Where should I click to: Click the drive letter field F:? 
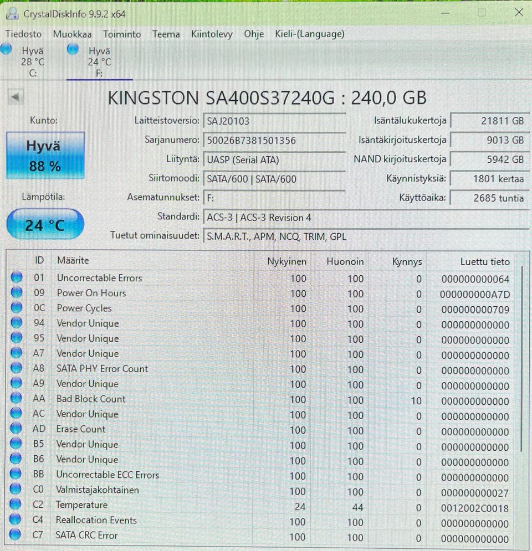click(x=274, y=198)
